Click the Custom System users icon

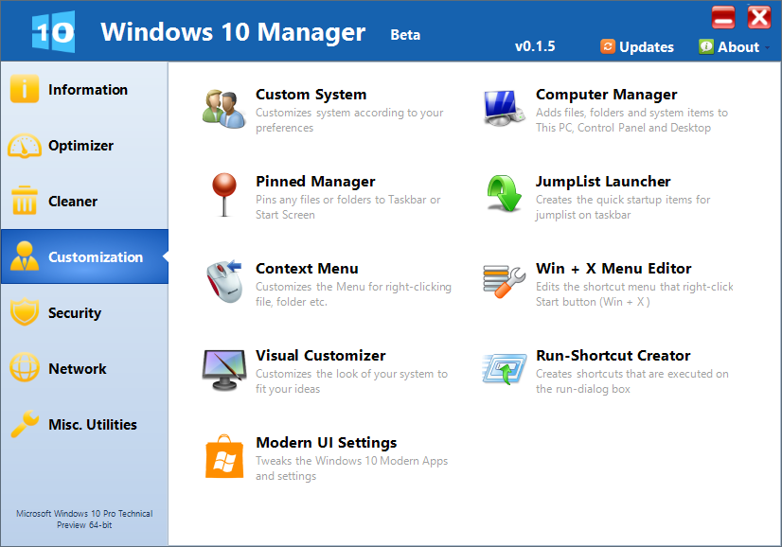click(224, 109)
